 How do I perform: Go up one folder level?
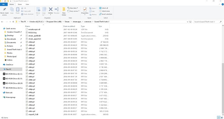[13, 22]
